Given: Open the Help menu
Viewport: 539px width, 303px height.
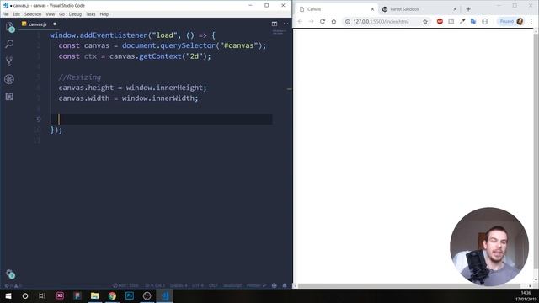Looking at the screenshot, I should tap(104, 14).
